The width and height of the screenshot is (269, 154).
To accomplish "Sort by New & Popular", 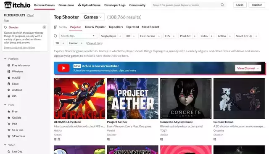I will tap(95, 27).
